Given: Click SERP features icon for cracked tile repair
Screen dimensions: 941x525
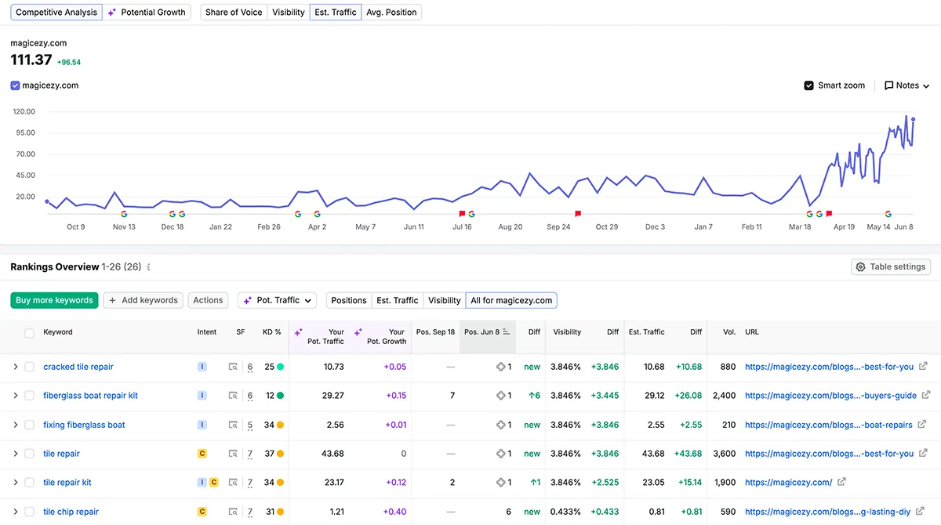Looking at the screenshot, I should pyautogui.click(x=233, y=367).
